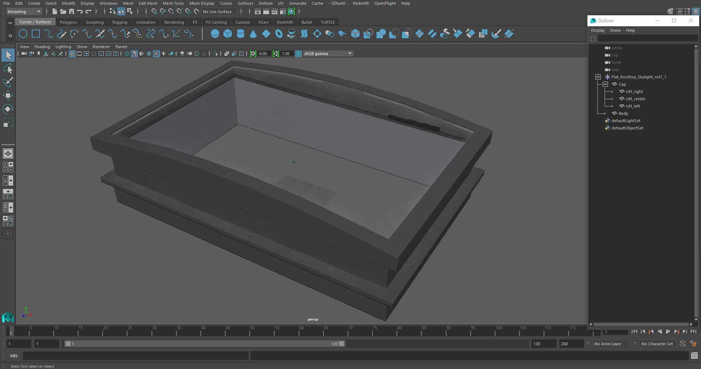Click the Outliner search field

tap(647, 39)
